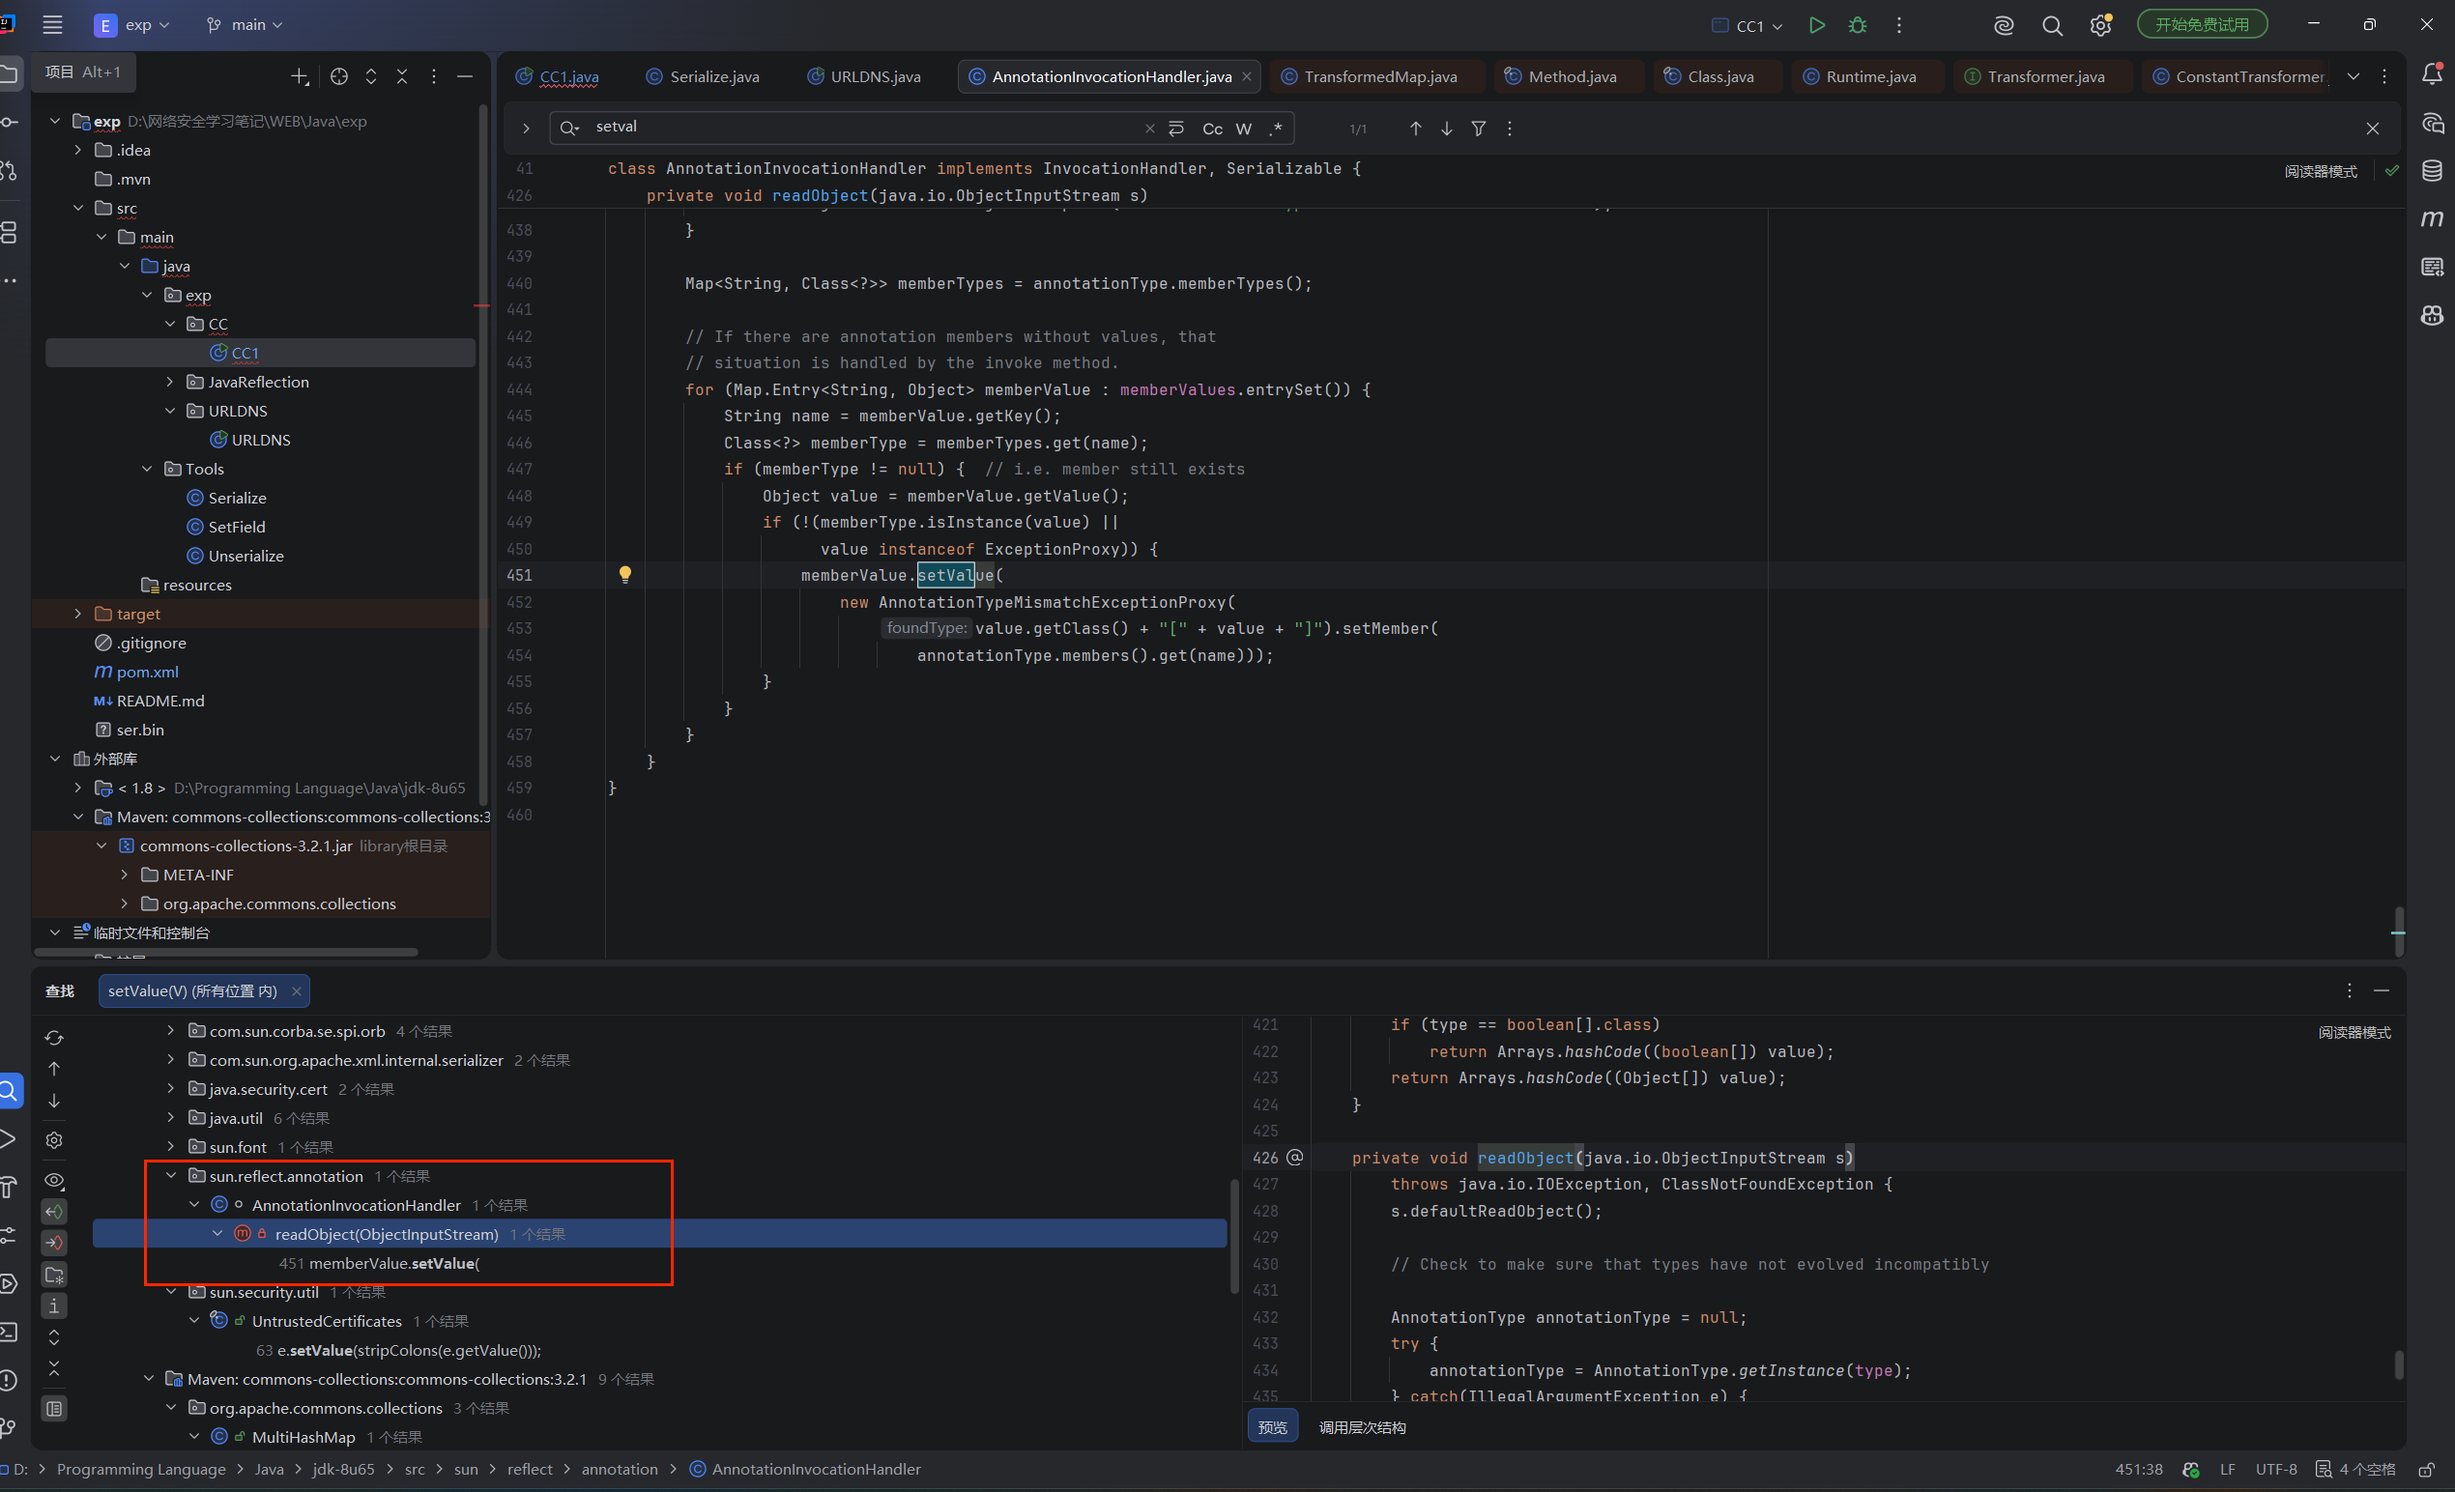This screenshot has height=1492, width=2455.
Task: Toggle regex option in search
Action: [x=1277, y=129]
